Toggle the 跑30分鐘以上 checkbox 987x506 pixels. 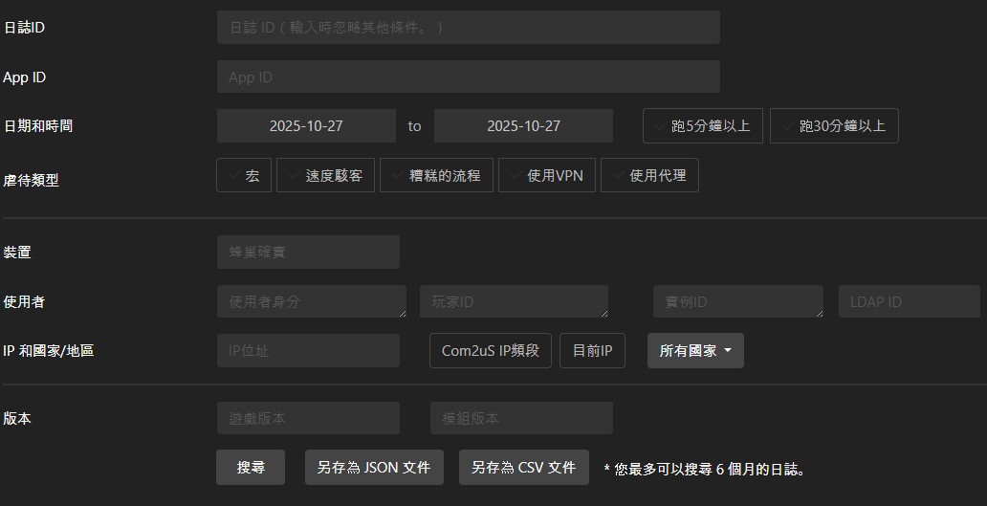(833, 126)
